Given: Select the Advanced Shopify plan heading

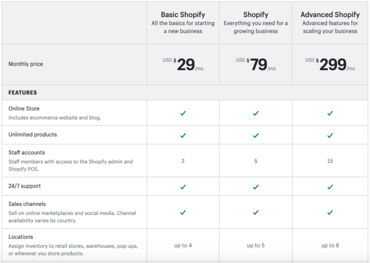Looking at the screenshot, I should pyautogui.click(x=330, y=15).
